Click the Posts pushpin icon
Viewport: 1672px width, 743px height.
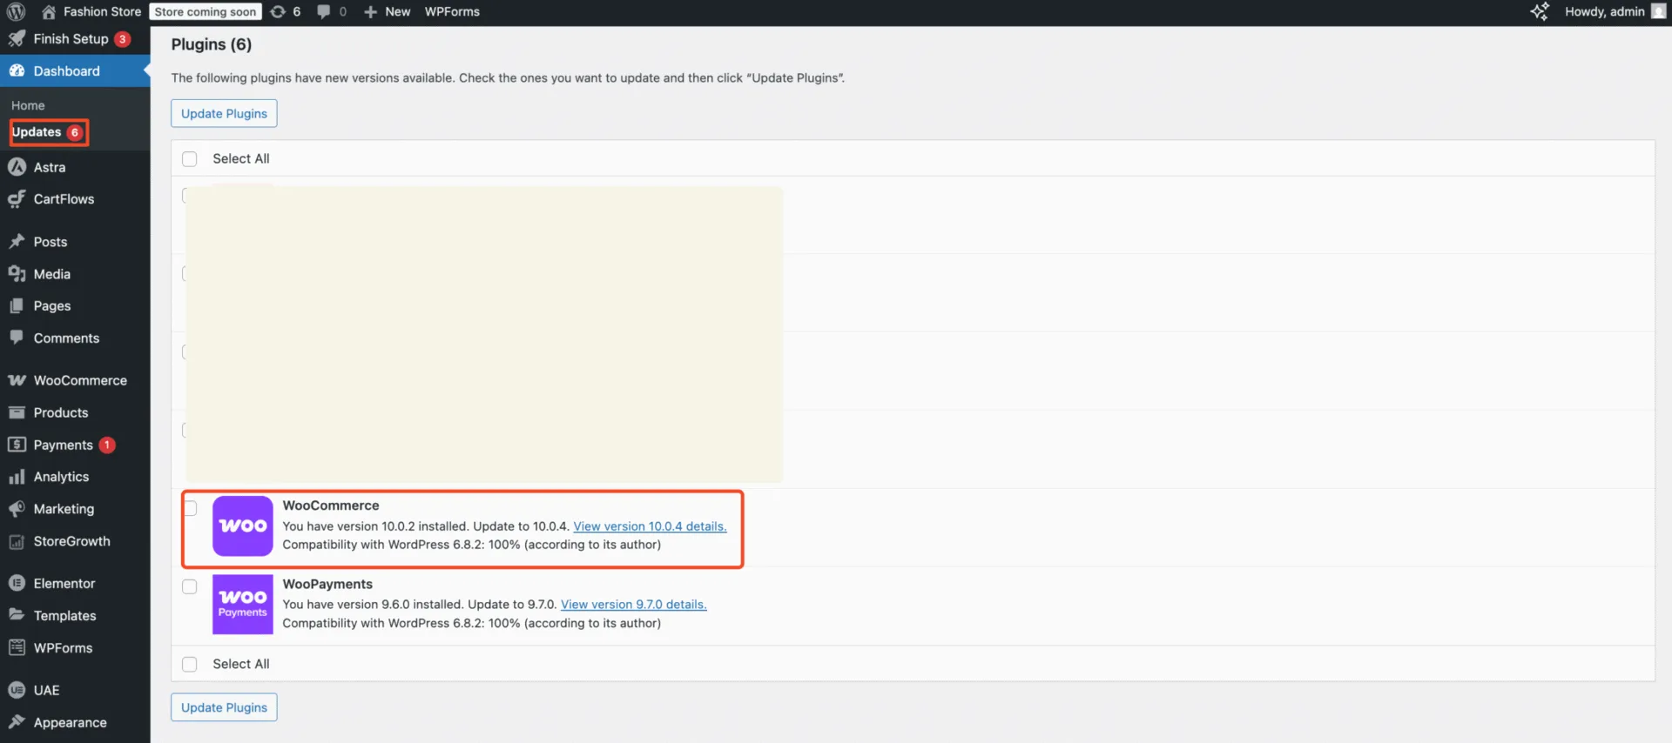17,242
